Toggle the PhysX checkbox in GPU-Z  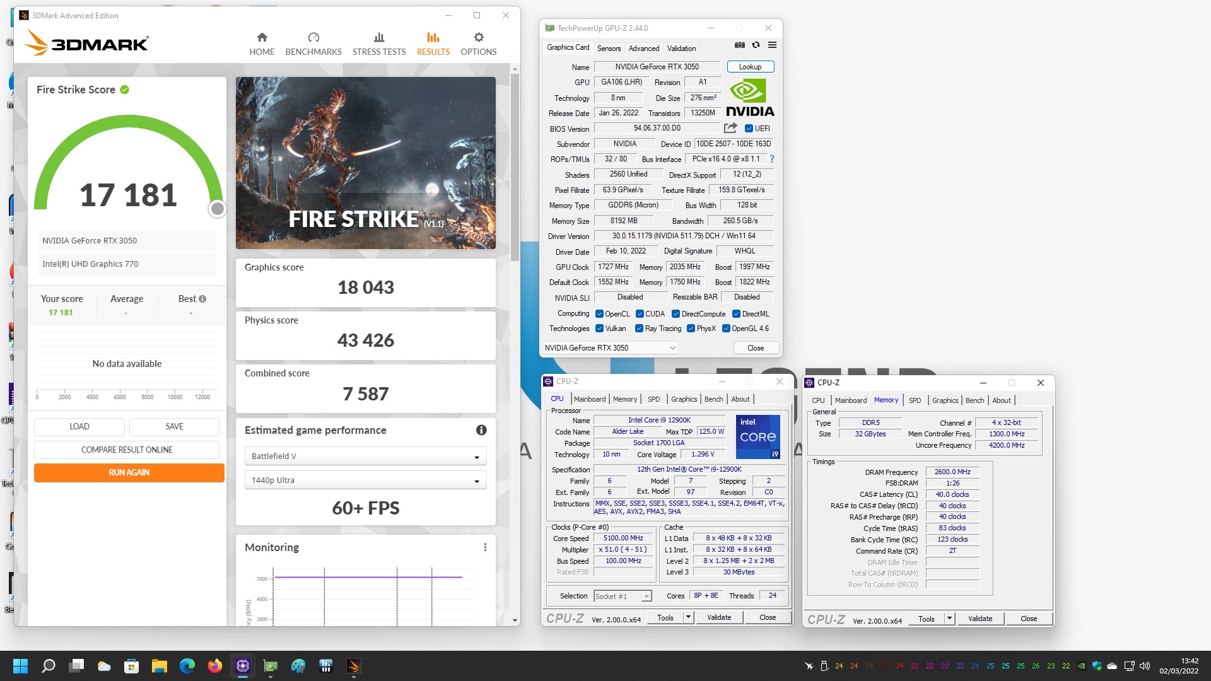click(x=691, y=329)
